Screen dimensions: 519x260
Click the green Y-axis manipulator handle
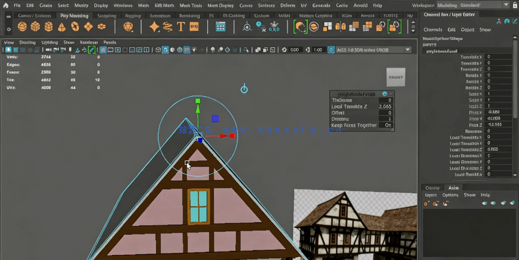198,101
